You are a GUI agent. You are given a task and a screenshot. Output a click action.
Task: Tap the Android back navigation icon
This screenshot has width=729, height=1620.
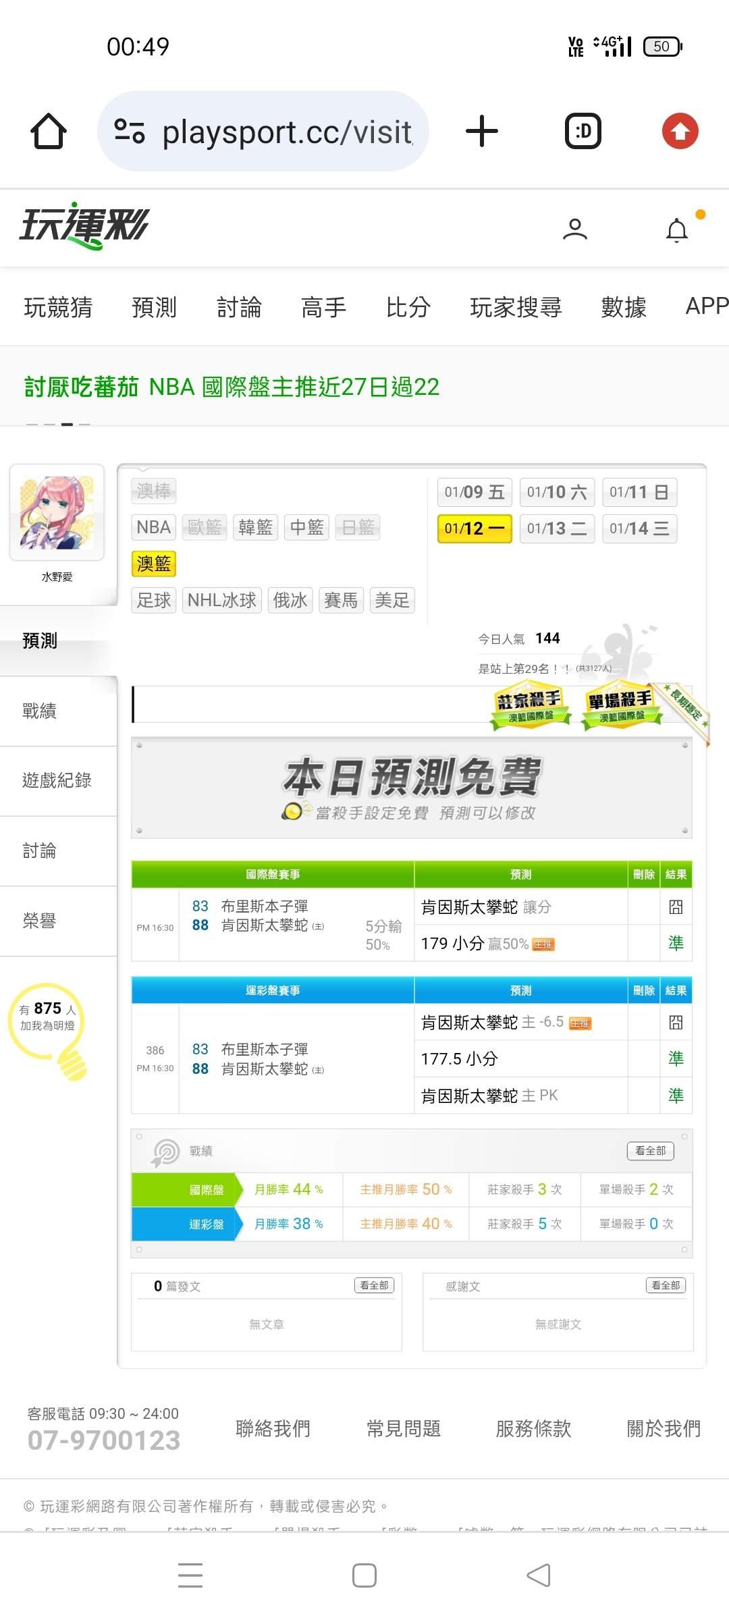538,1575
